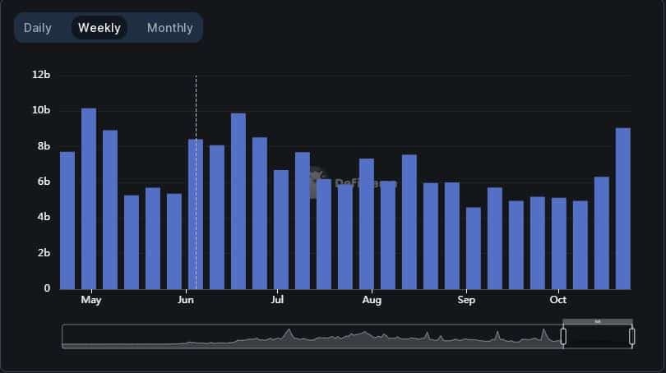Click the selected window in range navigator

598,337
